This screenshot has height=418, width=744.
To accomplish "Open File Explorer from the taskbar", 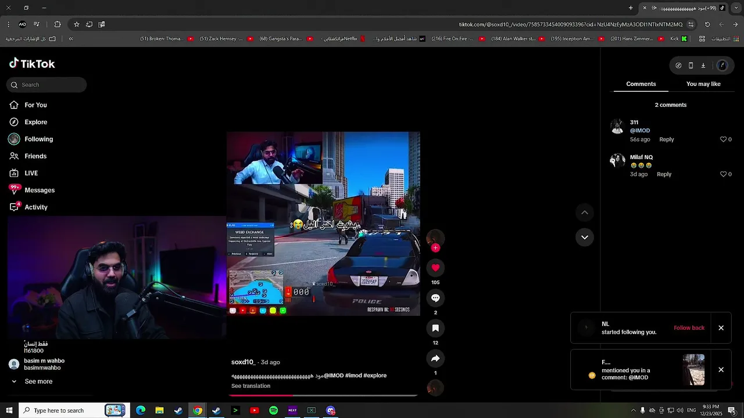I will coord(159,410).
